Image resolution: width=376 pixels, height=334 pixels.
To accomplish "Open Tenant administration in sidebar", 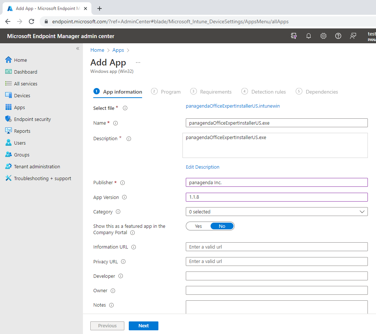I will [x=37, y=166].
